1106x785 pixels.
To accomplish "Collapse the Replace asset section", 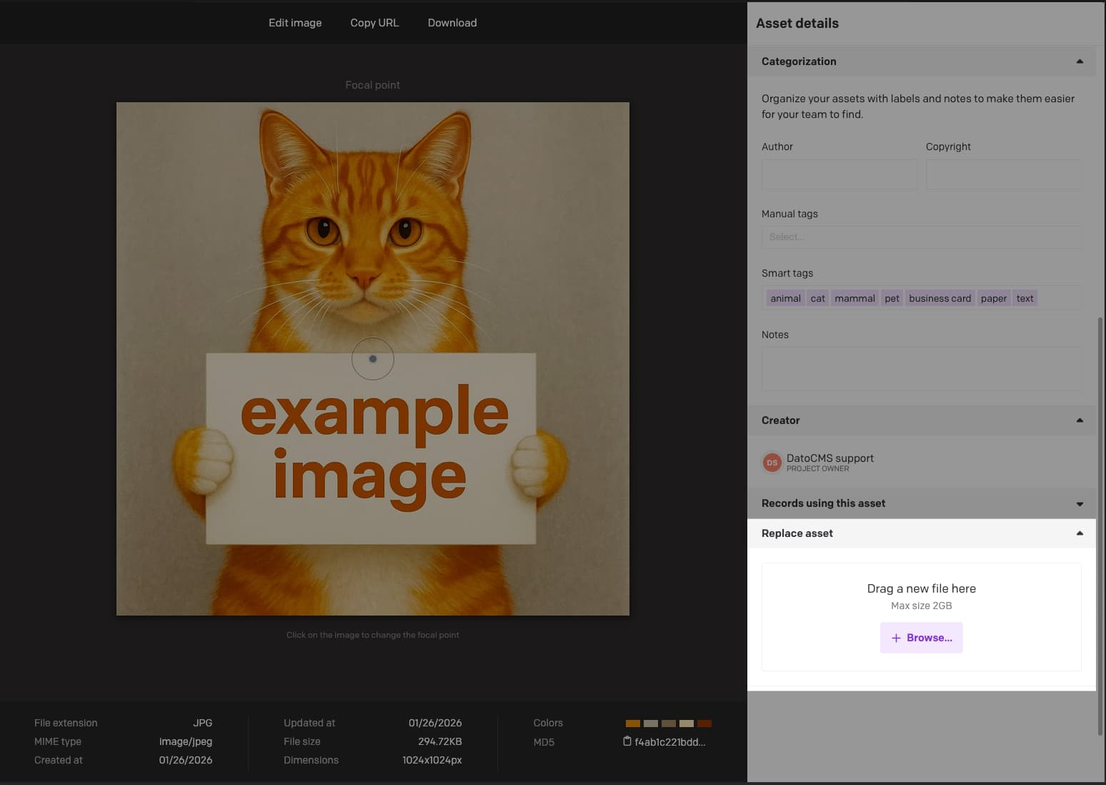I will 1080,533.
